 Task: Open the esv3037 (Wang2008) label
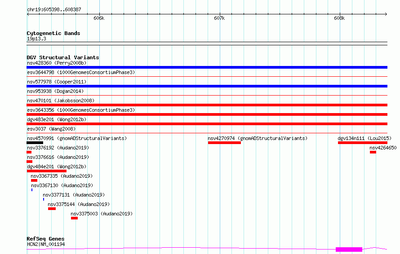[x=51, y=129]
